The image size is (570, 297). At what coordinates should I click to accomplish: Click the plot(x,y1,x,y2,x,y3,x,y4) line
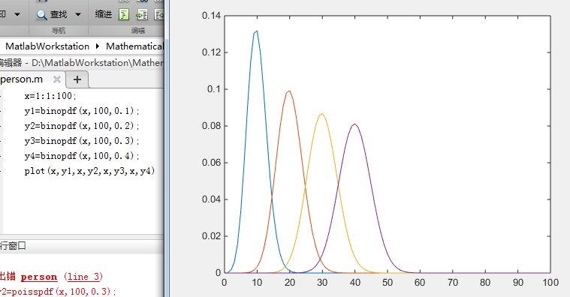click(89, 171)
